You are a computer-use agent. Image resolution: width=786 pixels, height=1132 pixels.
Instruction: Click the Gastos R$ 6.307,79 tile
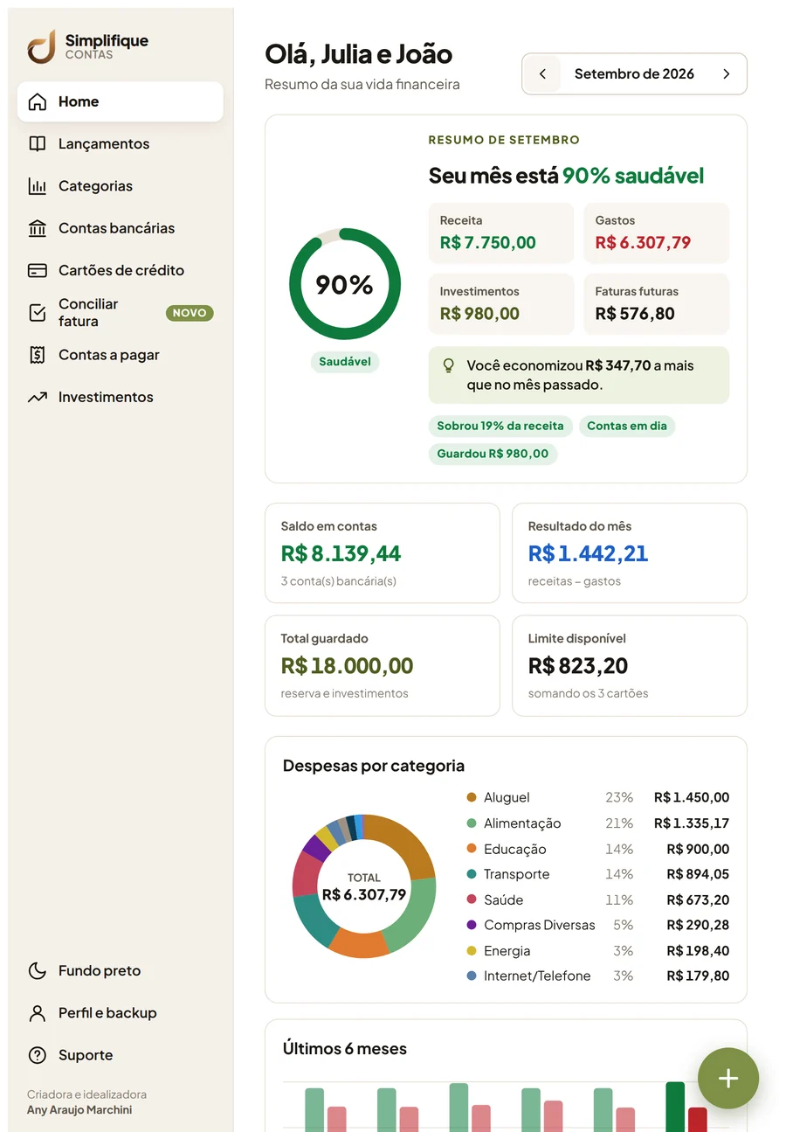point(656,233)
